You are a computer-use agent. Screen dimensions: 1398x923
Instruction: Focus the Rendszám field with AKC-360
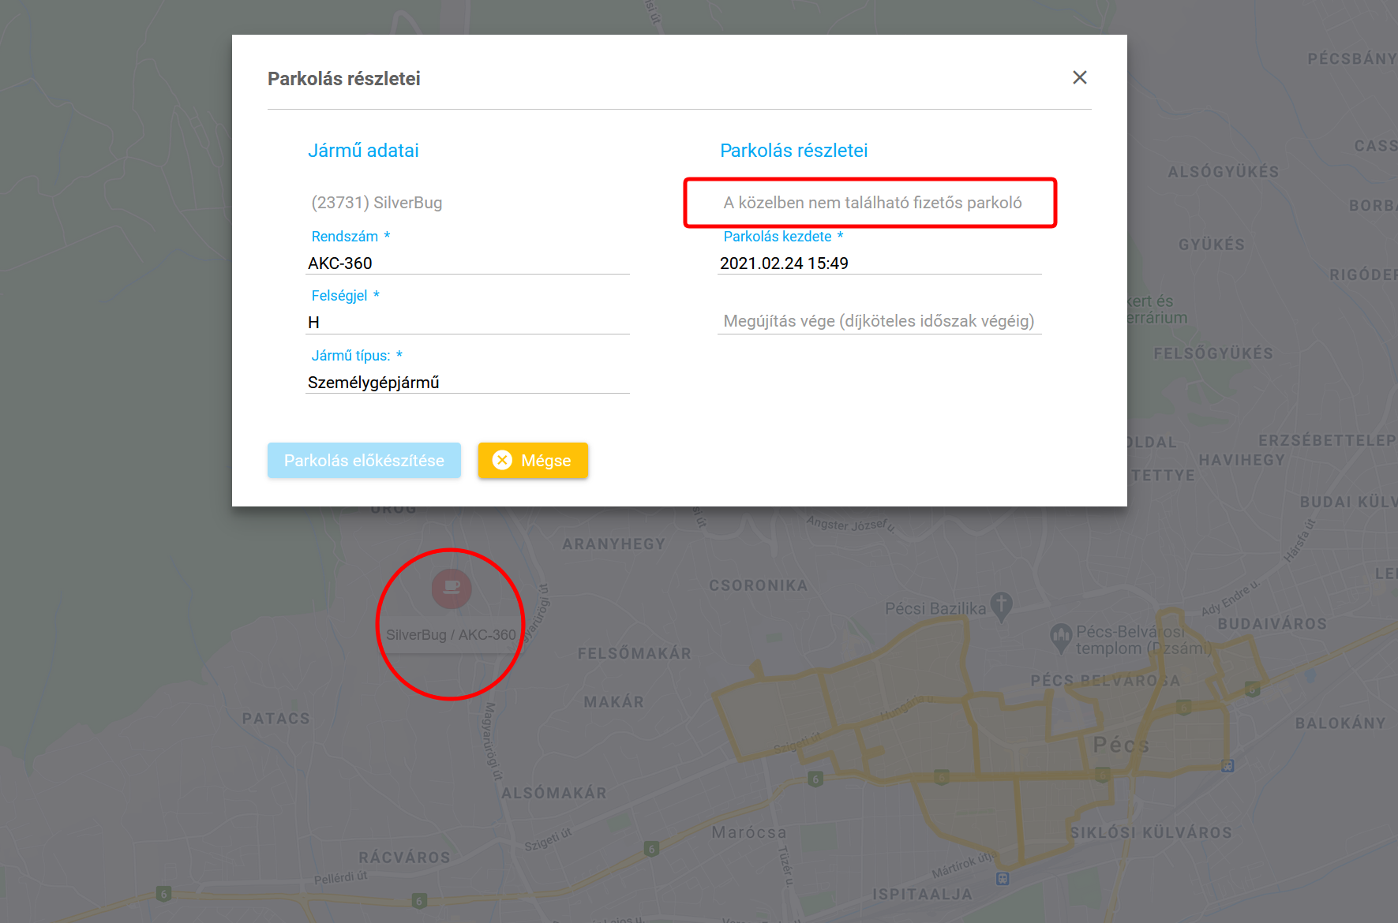(467, 263)
